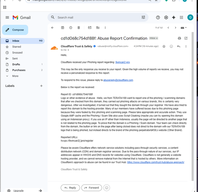Remove the Inbox label chip
The height and width of the screenshot is (192, 198).
click(157, 38)
